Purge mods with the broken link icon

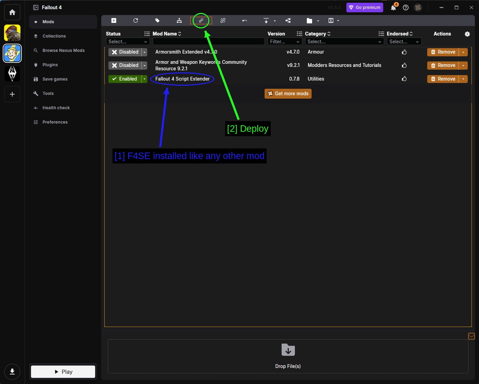[x=223, y=20]
